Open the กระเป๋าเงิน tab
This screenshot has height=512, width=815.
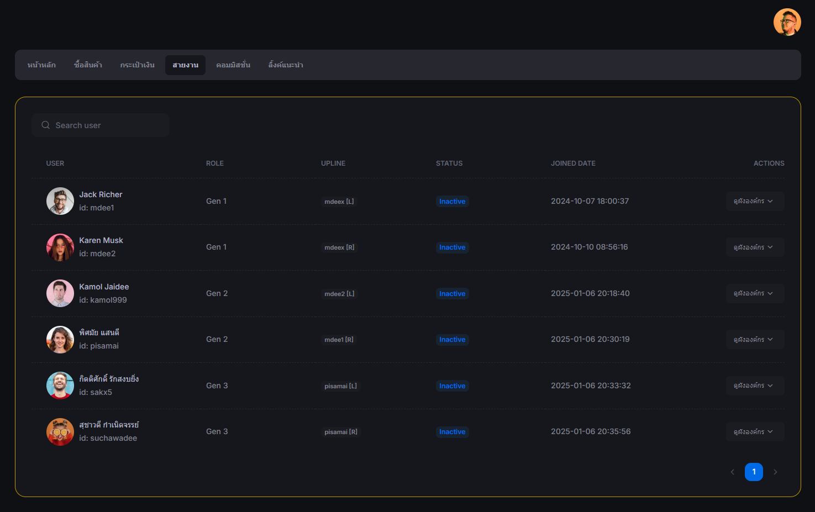(x=137, y=65)
